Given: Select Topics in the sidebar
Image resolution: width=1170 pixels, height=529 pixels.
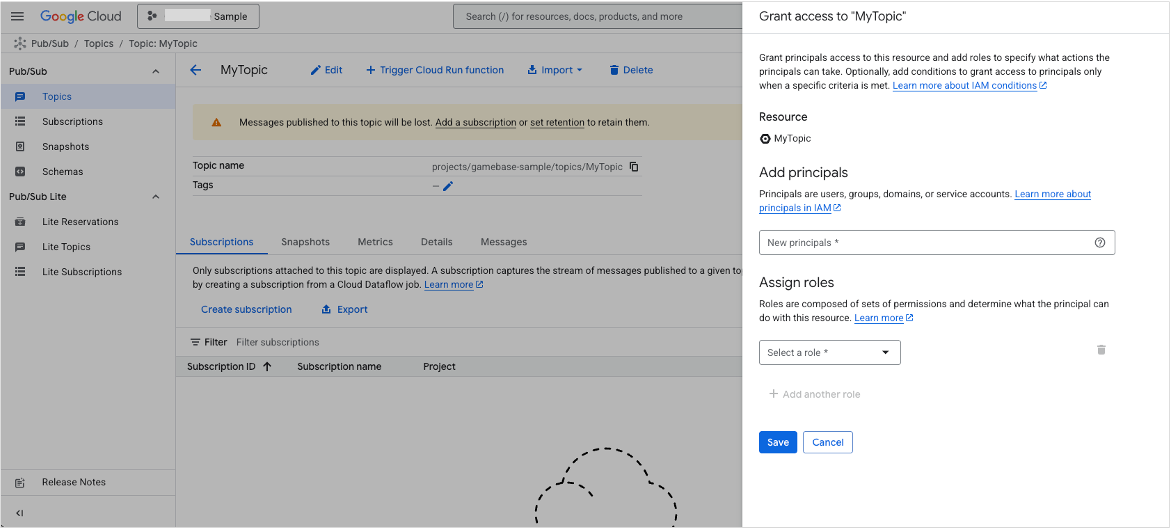Looking at the screenshot, I should click(88, 96).
